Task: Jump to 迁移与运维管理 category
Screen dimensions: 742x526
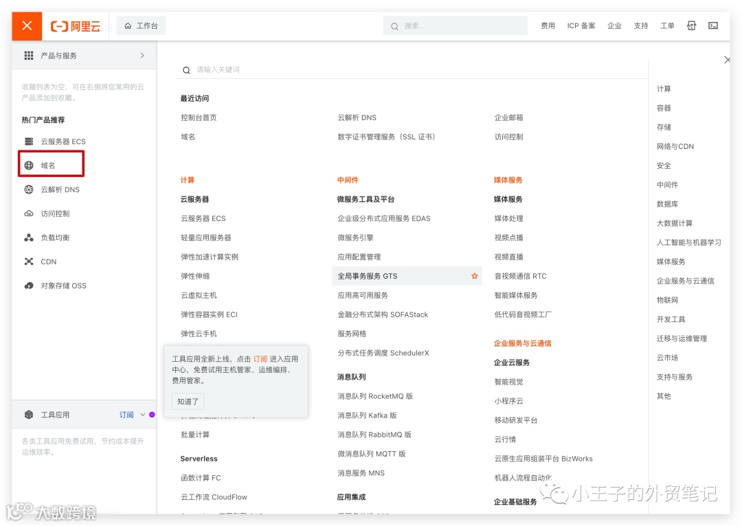Action: pos(682,339)
